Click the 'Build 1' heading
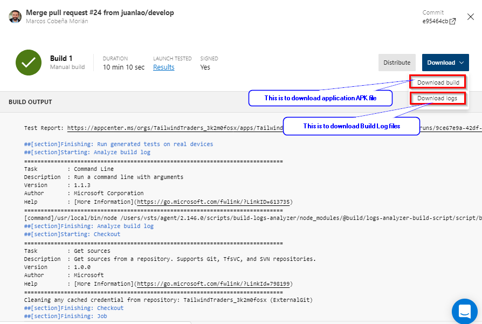The width and height of the screenshot is (482, 324). [x=61, y=58]
